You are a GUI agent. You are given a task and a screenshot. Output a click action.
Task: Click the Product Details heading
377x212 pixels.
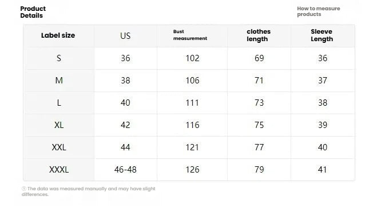click(33, 12)
